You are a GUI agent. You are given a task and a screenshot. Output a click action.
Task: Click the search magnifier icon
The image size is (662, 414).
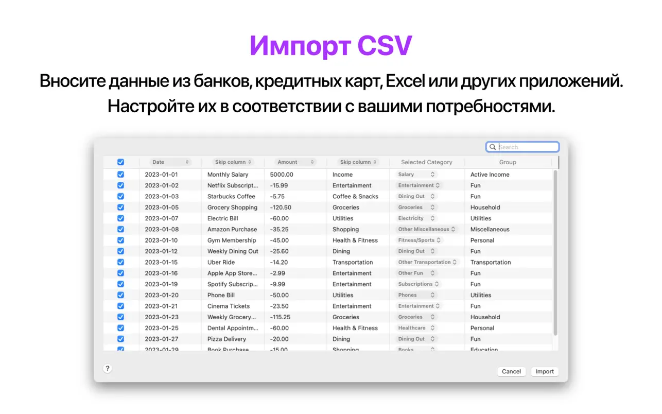point(493,147)
